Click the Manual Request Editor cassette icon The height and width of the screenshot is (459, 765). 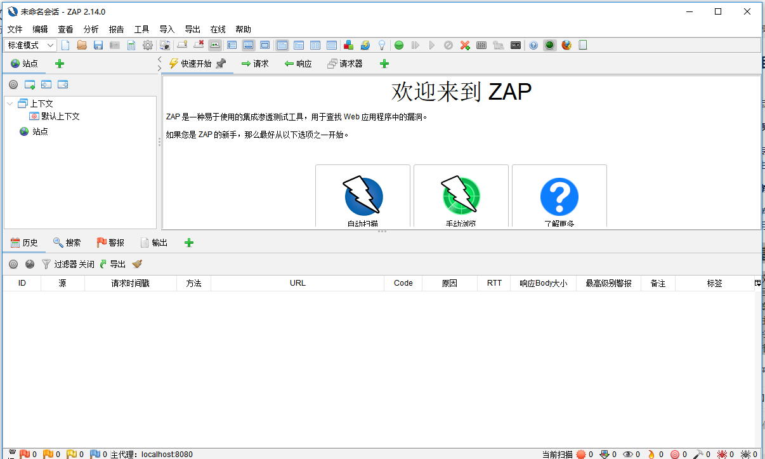pyautogui.click(x=514, y=45)
